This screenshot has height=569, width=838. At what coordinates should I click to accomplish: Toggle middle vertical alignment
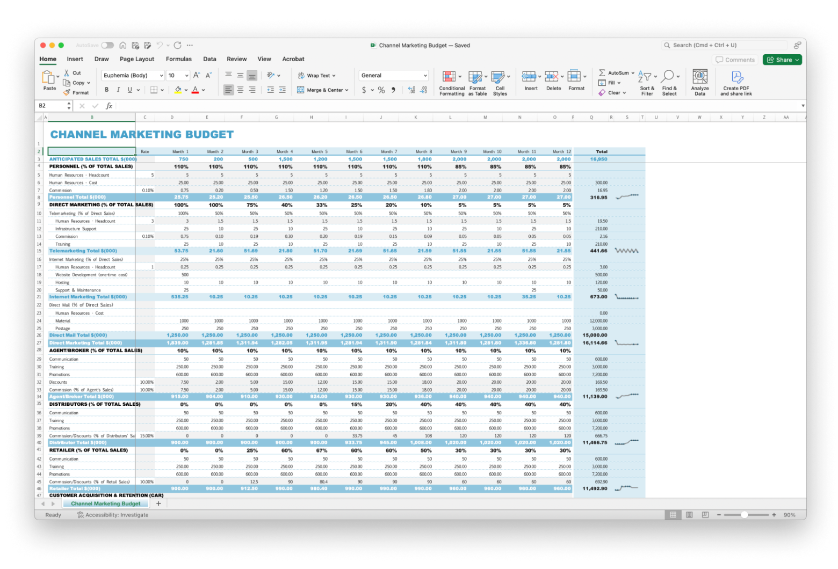coord(240,75)
